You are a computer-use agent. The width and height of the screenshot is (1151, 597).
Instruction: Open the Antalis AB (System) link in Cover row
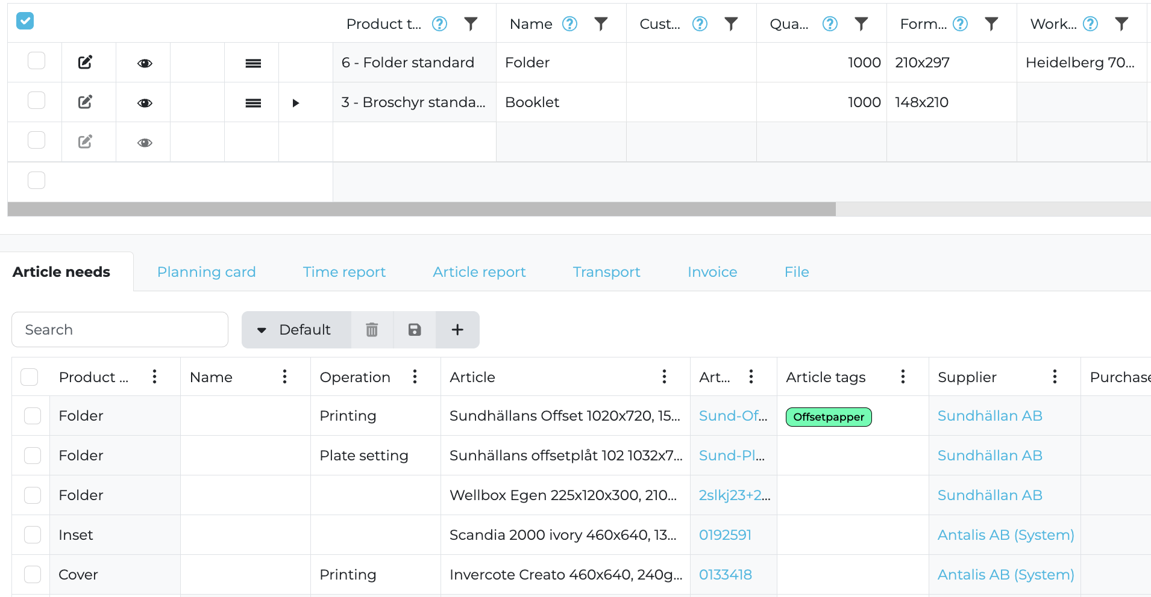tap(1005, 575)
